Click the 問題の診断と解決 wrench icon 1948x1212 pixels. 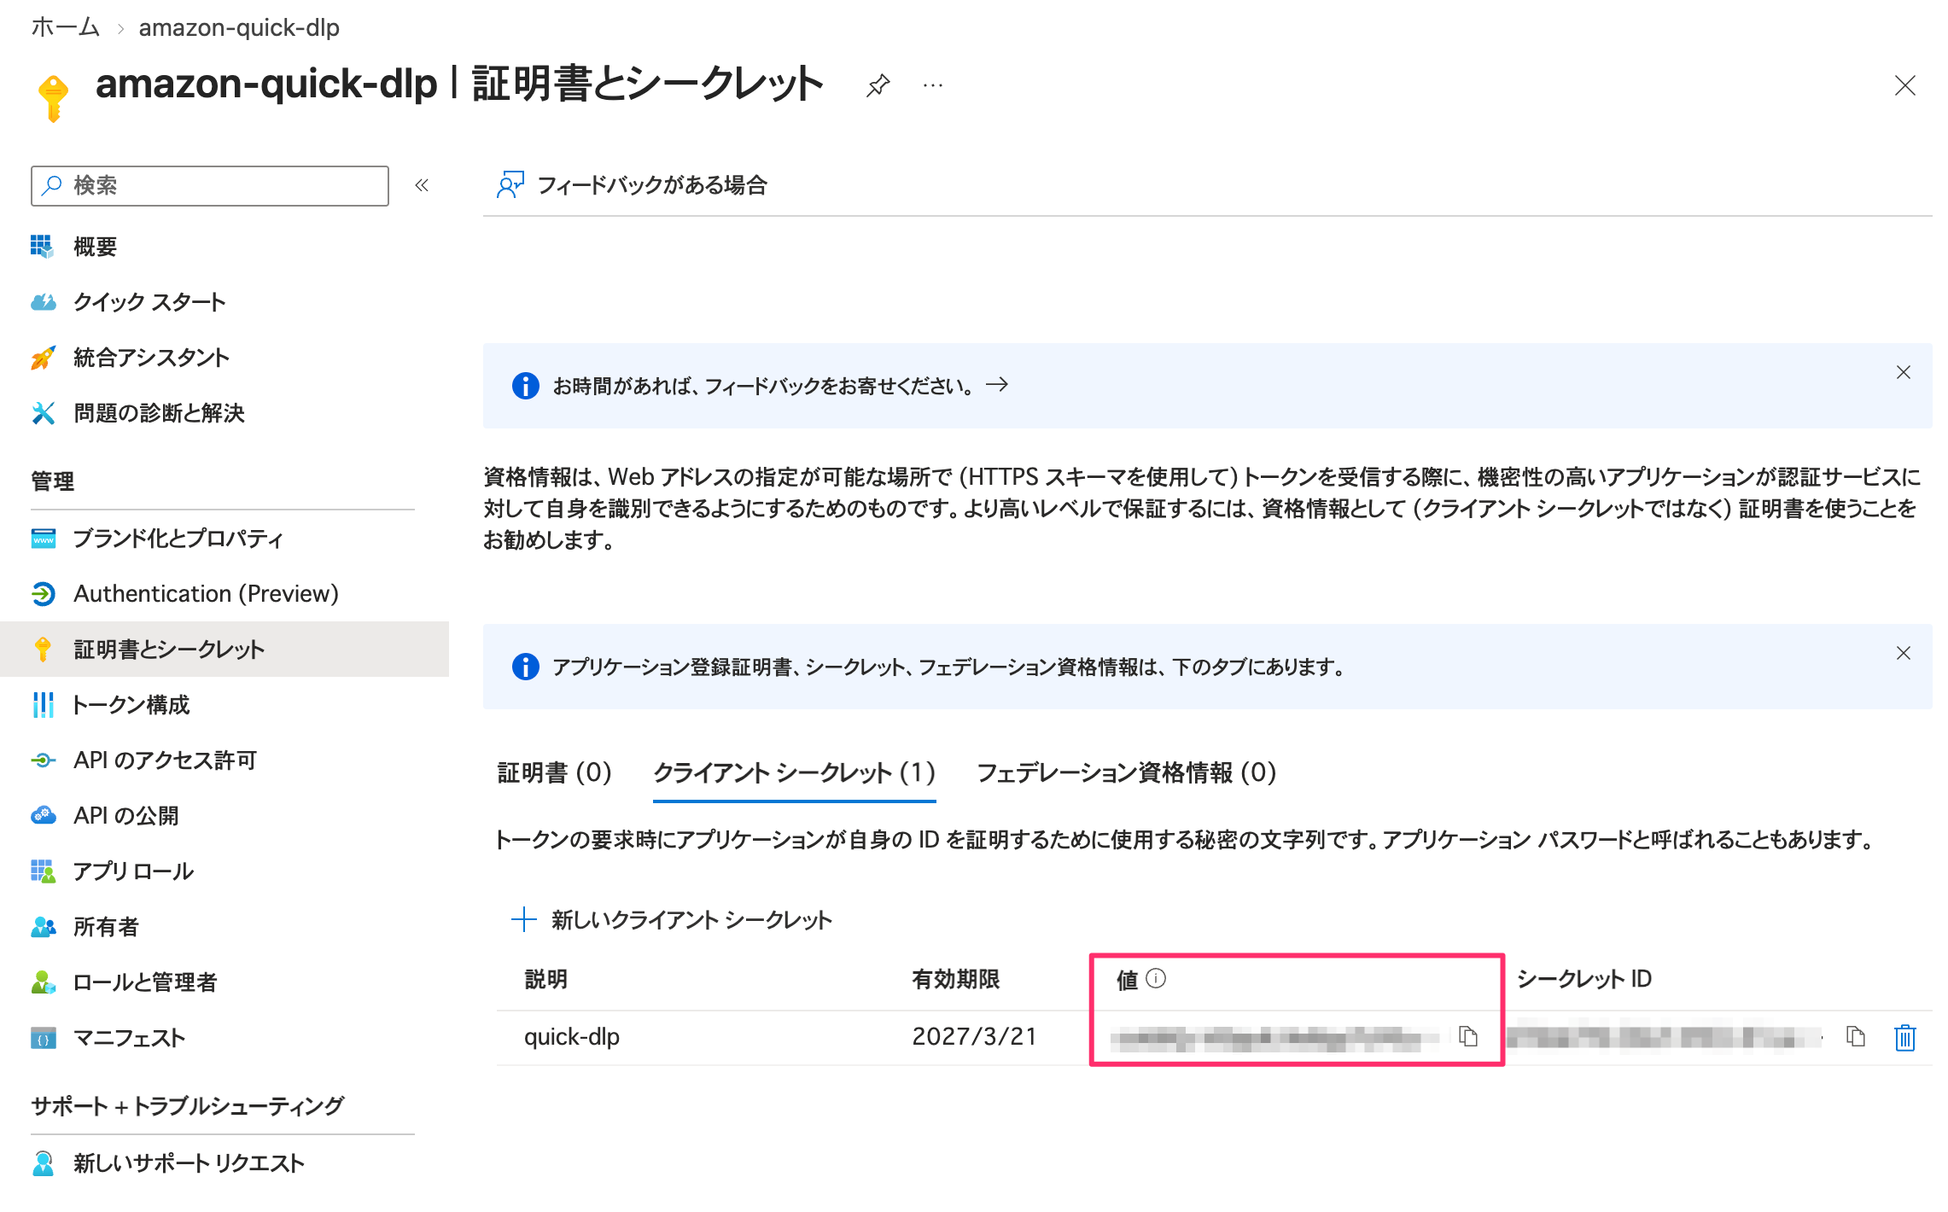pyautogui.click(x=43, y=413)
